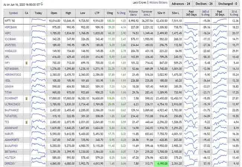Open the ICICIBANK stock link

click(x=10, y=39)
